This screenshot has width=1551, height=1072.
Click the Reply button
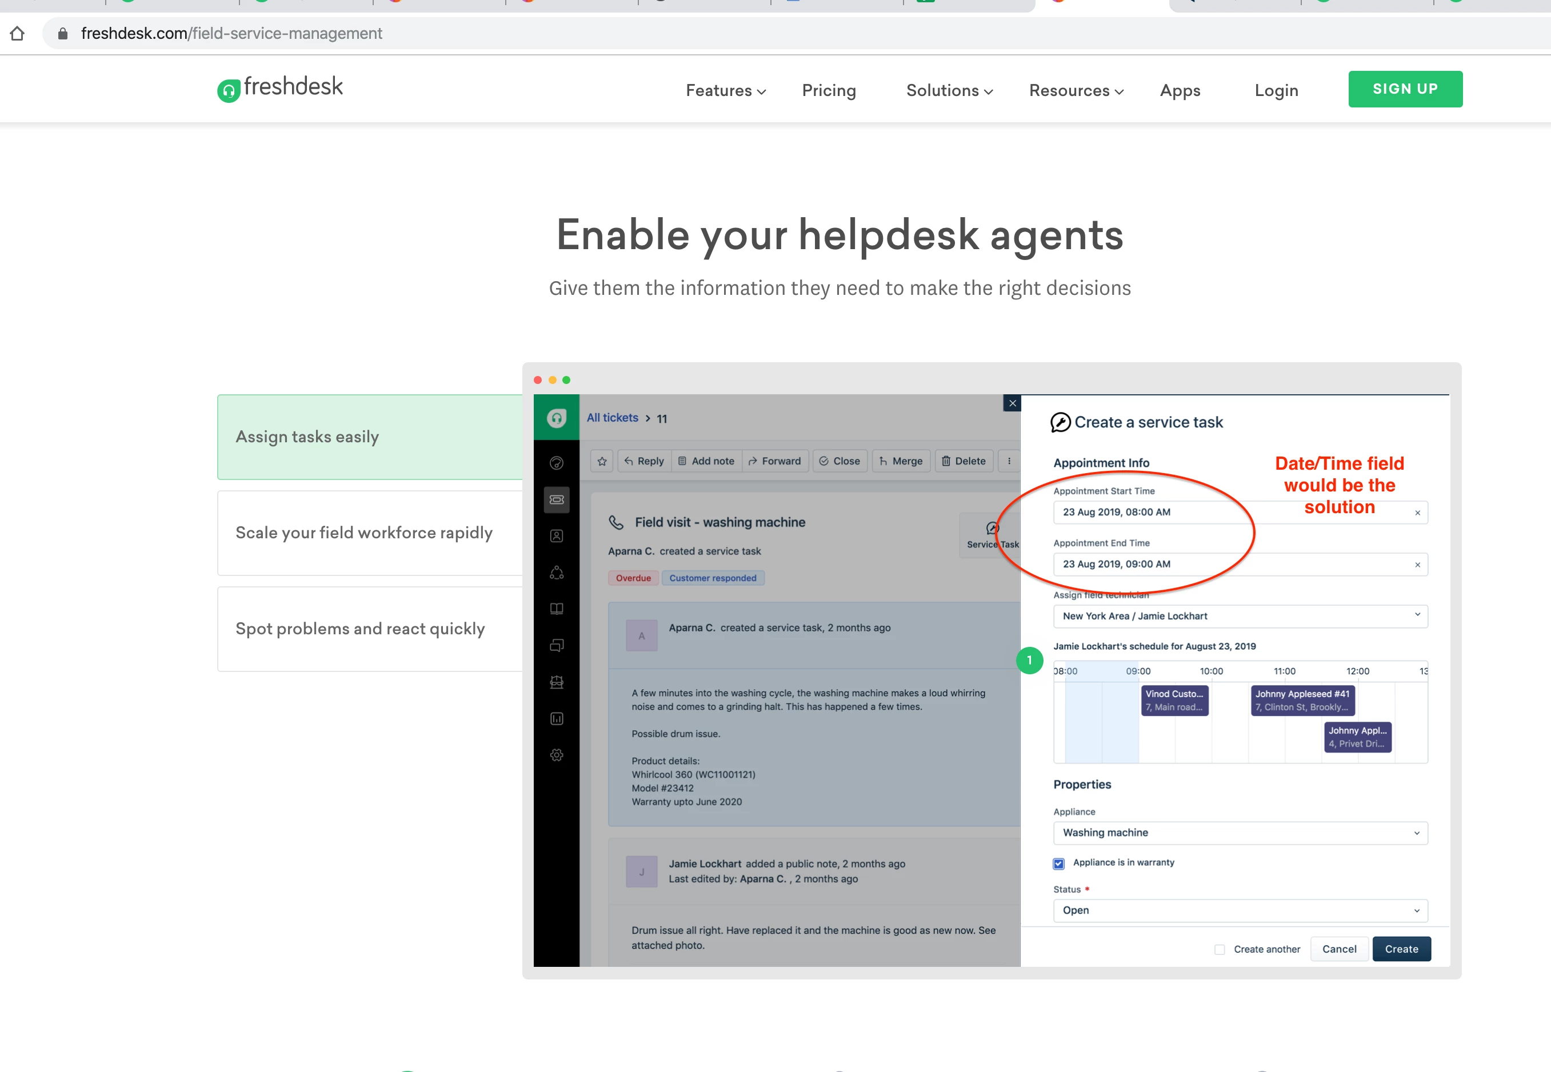[x=644, y=461]
